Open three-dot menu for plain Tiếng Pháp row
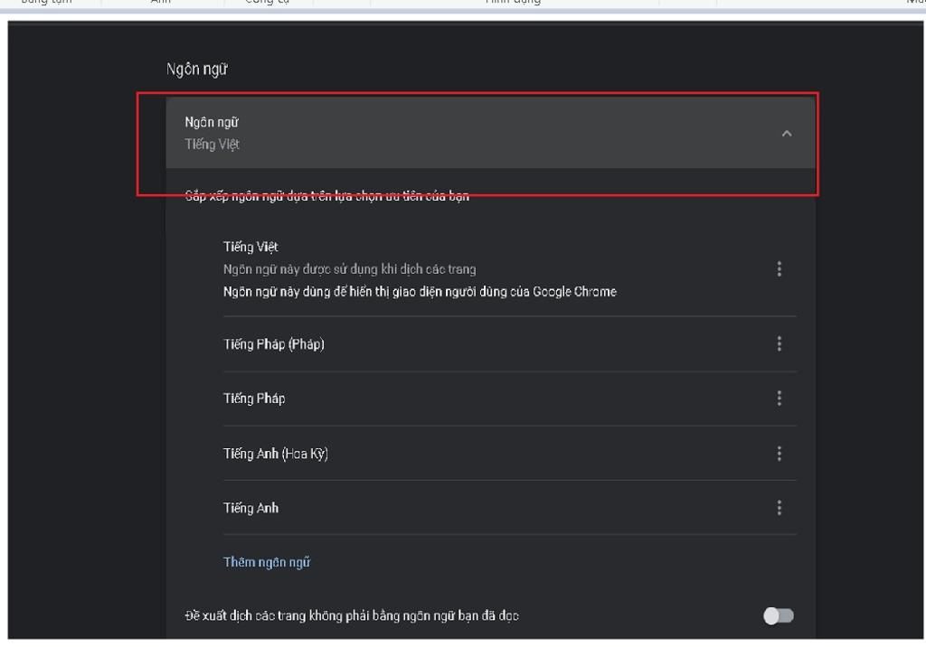Image resolution: width=926 pixels, height=647 pixels. coord(779,399)
